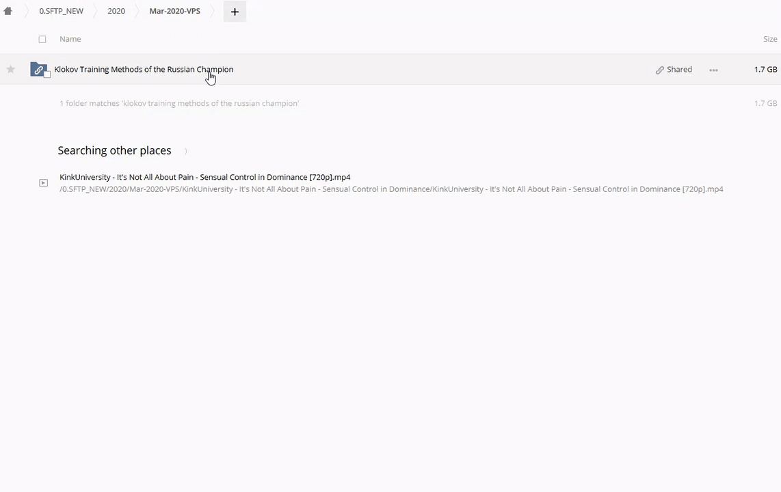The width and height of the screenshot is (781, 492).
Task: Click the video file icon in search results
Action: coord(43,182)
